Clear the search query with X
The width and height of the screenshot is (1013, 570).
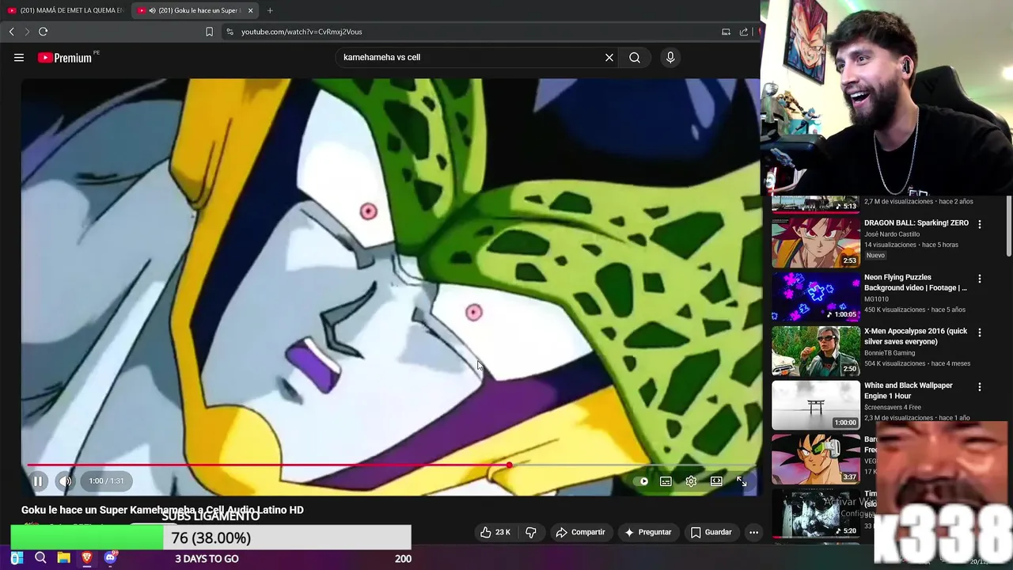[x=609, y=57]
